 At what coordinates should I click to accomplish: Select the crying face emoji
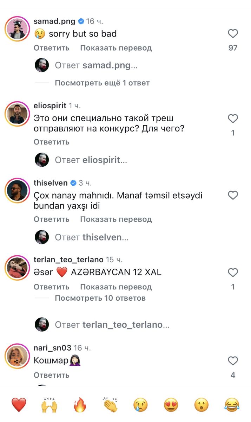[x=140, y=405]
